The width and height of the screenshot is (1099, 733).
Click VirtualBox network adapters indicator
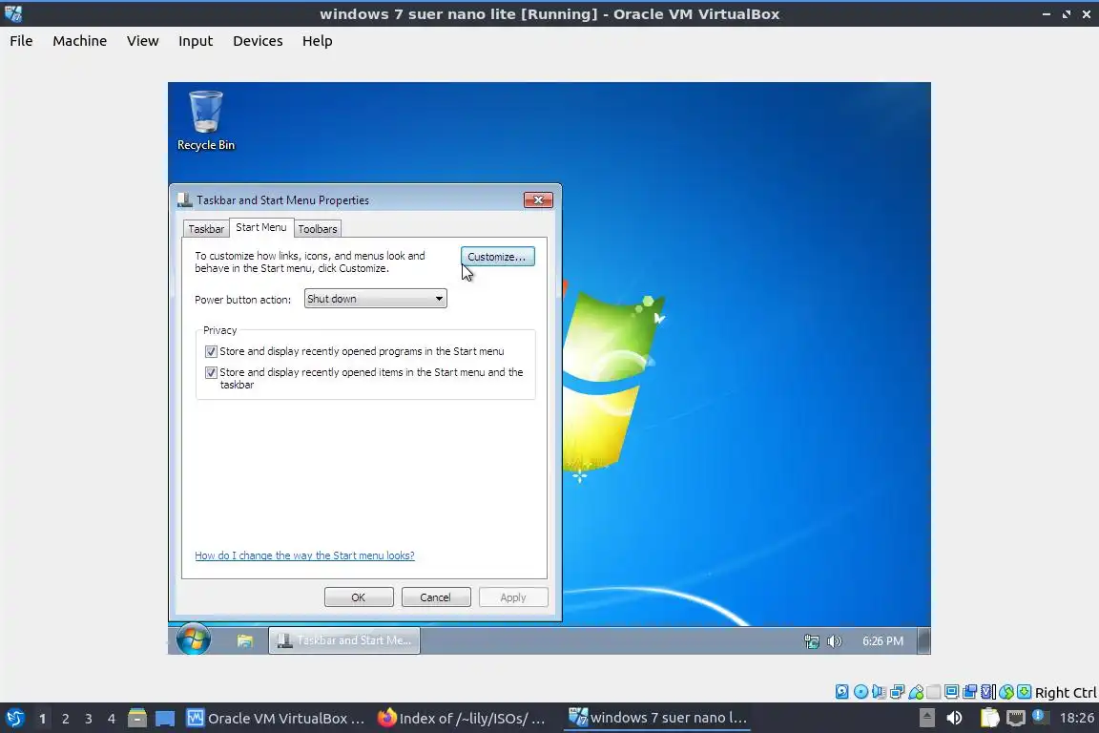pyautogui.click(x=897, y=692)
